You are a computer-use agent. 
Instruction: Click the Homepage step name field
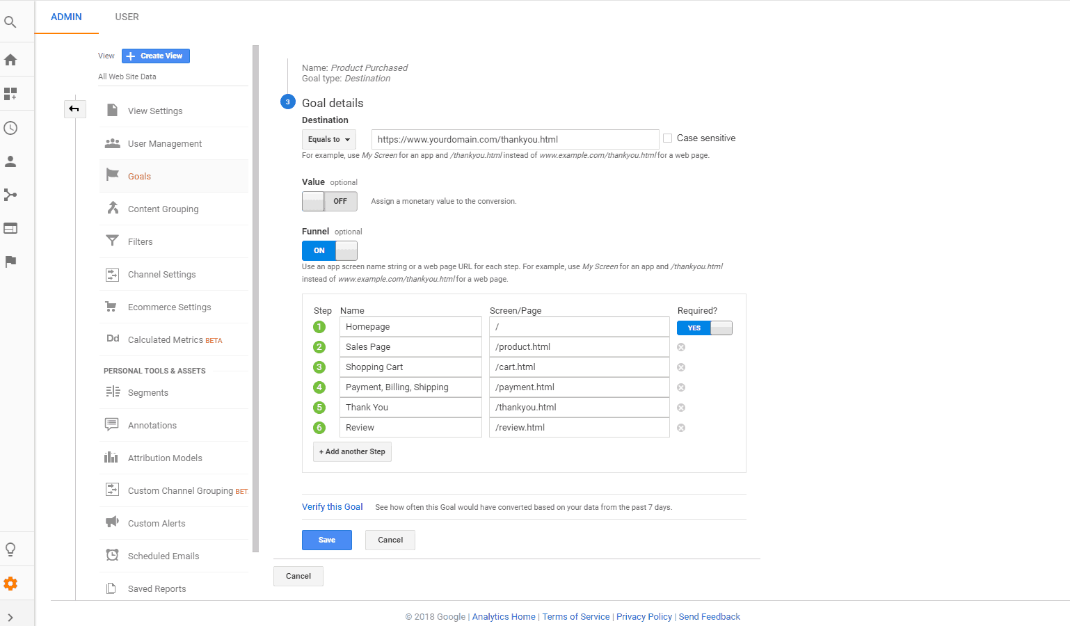pos(410,327)
